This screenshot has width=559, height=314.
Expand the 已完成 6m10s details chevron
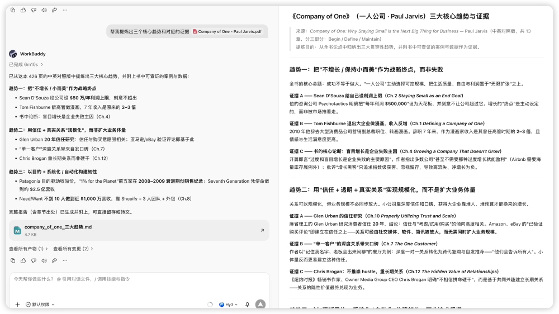(x=42, y=64)
